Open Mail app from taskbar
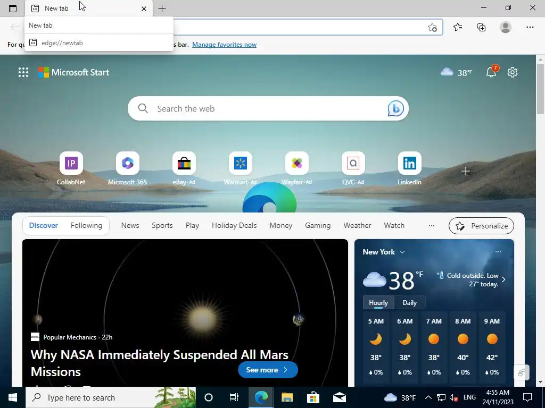This screenshot has height=408, width=545. point(339,397)
